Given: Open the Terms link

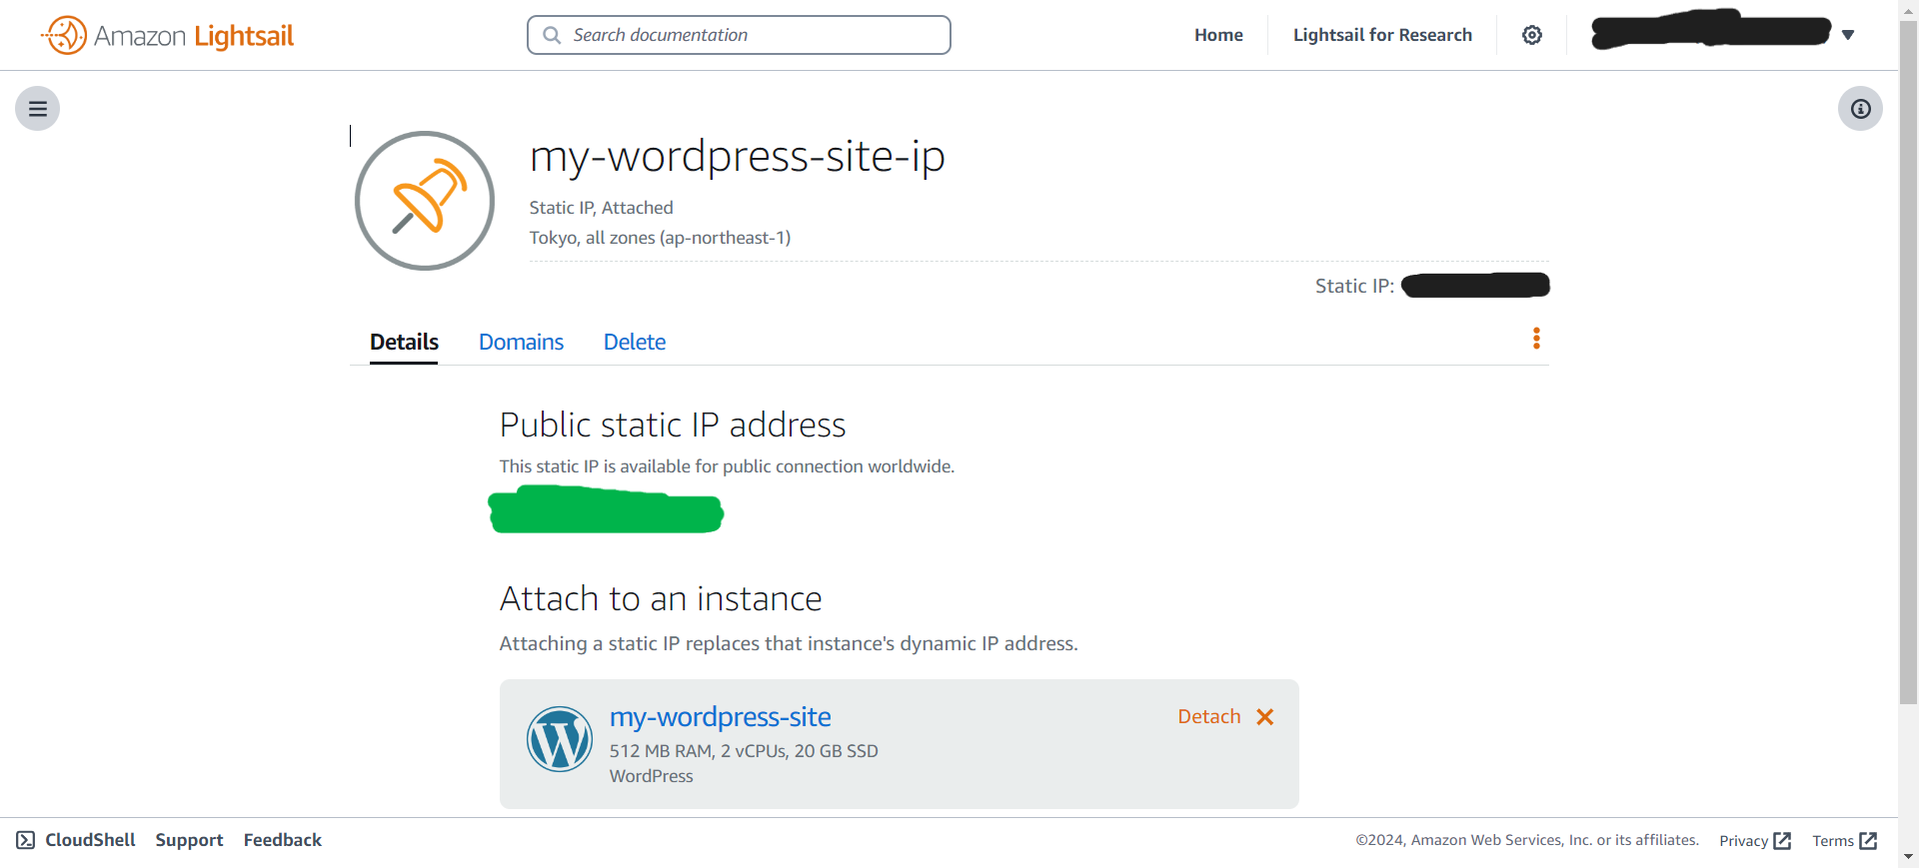Looking at the screenshot, I should pos(1833,841).
